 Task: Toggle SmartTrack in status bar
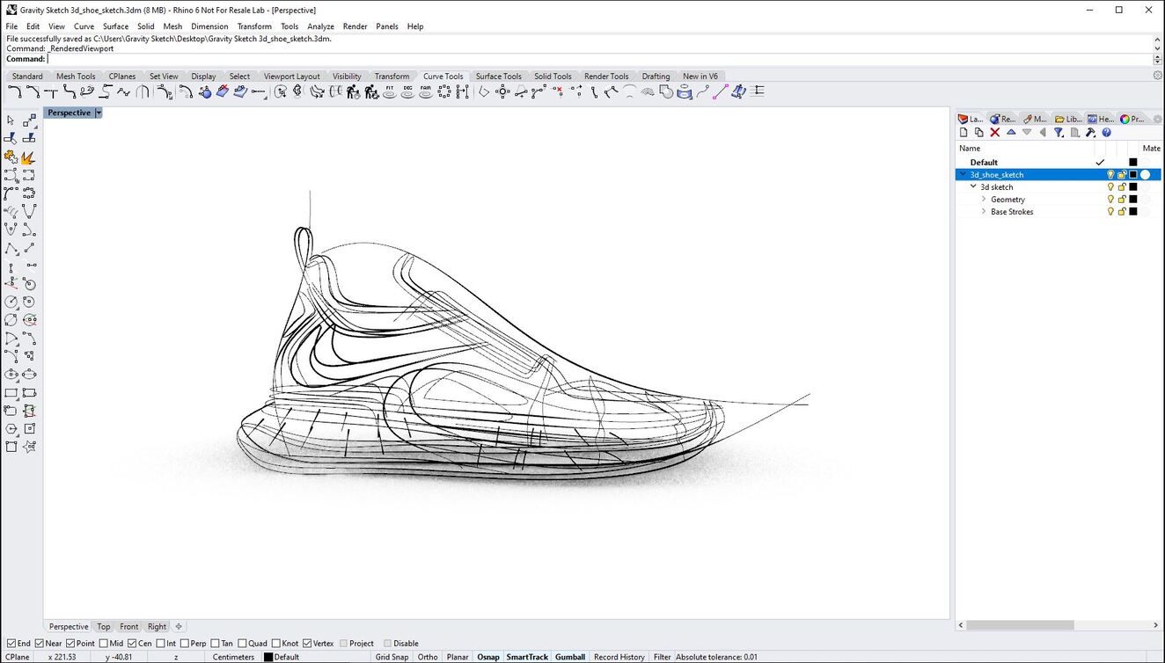coord(527,657)
